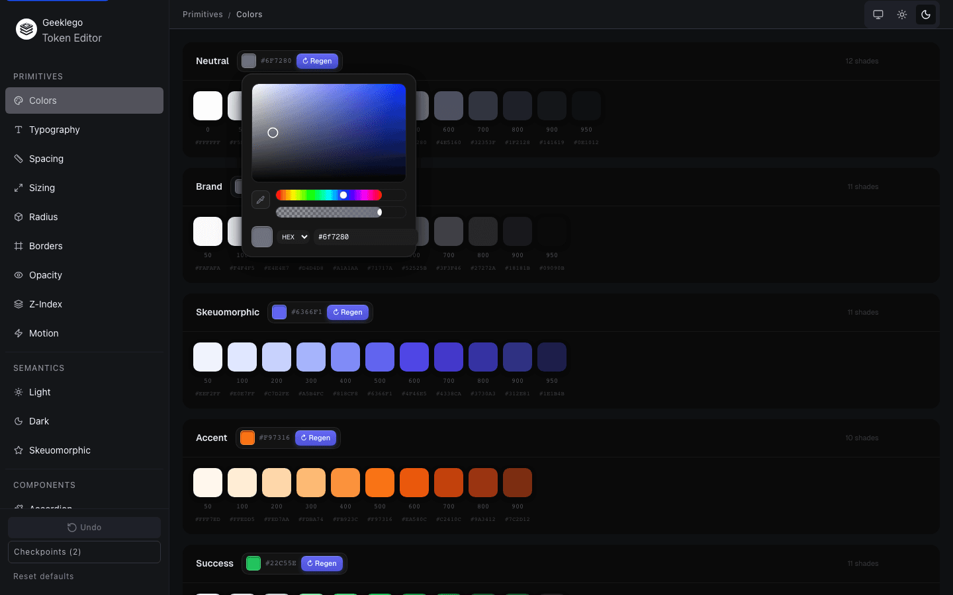The image size is (953, 595).
Task: Select Skeuomorphic shade 50 swatch
Action: click(208, 357)
